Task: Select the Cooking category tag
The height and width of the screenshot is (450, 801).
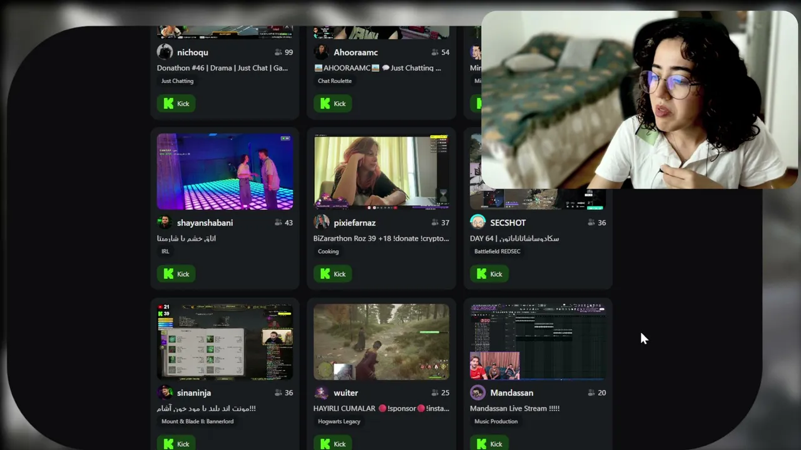Action: (328, 251)
